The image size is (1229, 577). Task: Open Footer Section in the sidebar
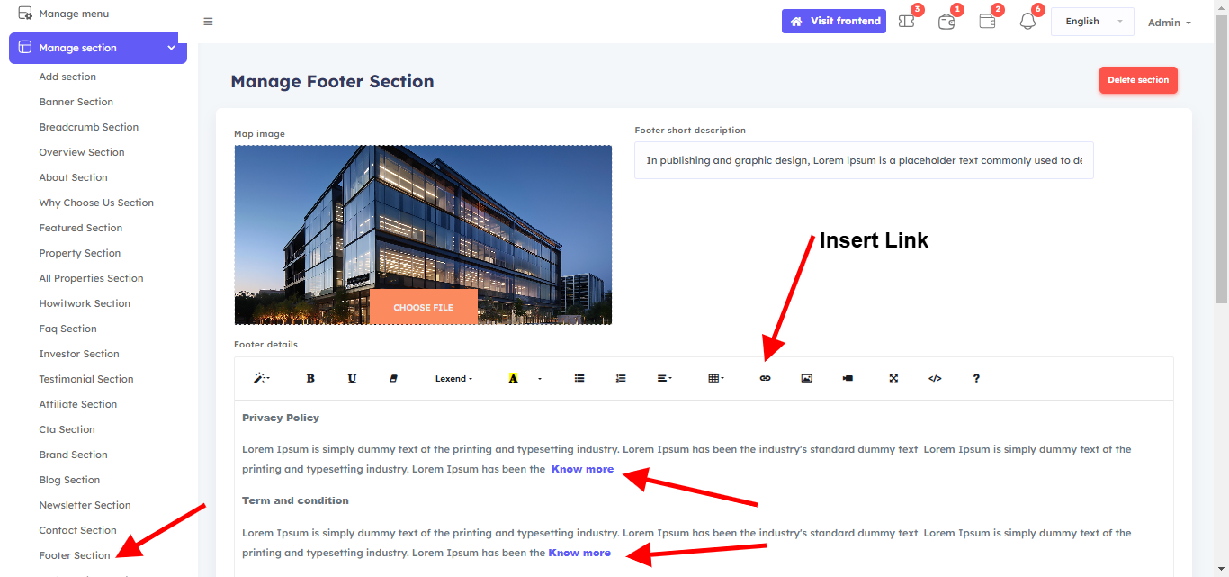(75, 555)
